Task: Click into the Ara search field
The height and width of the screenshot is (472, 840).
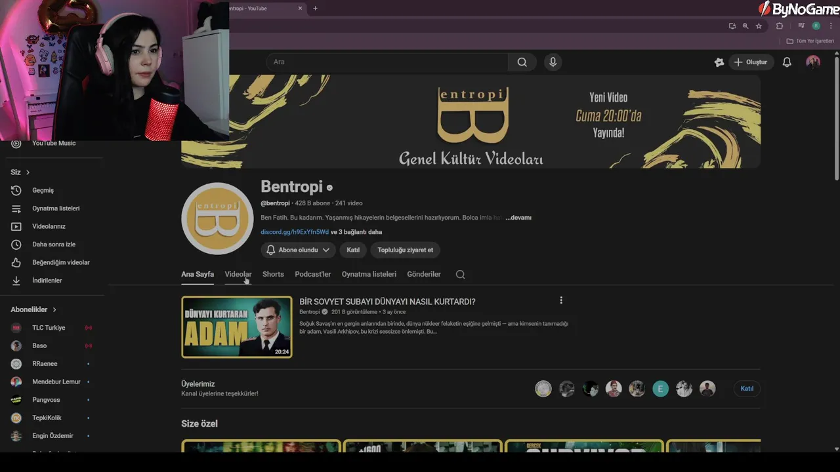Action: pos(387,62)
